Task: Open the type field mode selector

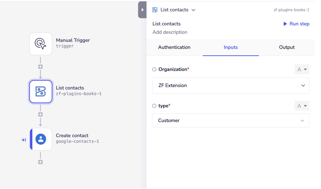Action: point(302,106)
